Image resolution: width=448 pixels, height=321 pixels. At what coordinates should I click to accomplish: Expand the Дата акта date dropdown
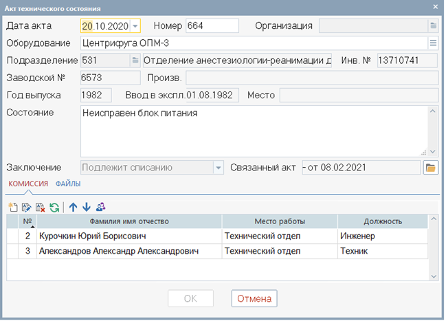[x=135, y=26]
